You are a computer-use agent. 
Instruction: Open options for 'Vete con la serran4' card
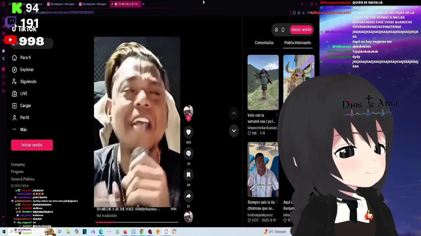[x=277, y=115]
